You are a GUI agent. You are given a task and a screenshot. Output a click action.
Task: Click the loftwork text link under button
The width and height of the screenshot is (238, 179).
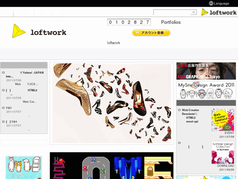[114, 43]
